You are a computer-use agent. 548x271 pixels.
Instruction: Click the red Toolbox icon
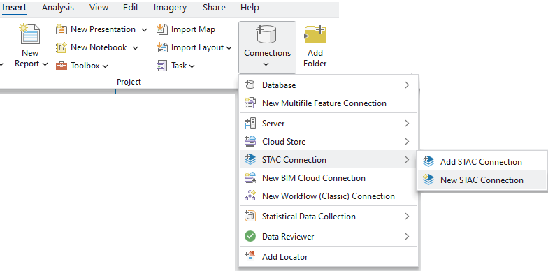62,66
